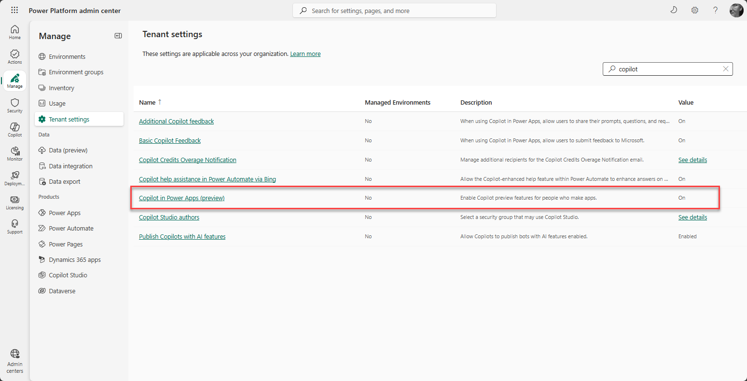This screenshot has height=381, width=747.
Task: Open the Copilot icon in left rail
Action: (x=15, y=129)
